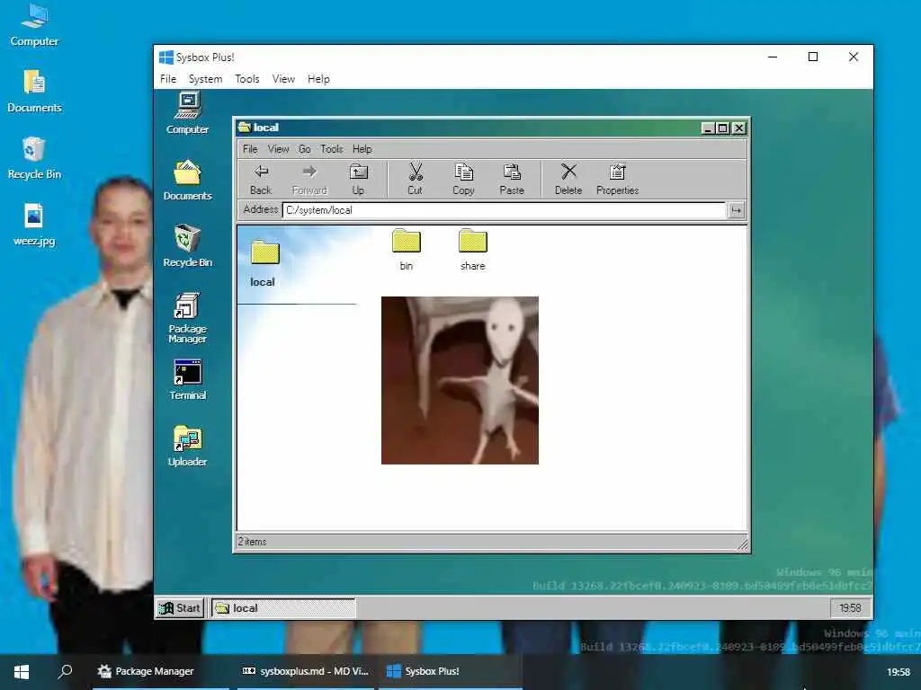Open View menu in local window

point(279,149)
